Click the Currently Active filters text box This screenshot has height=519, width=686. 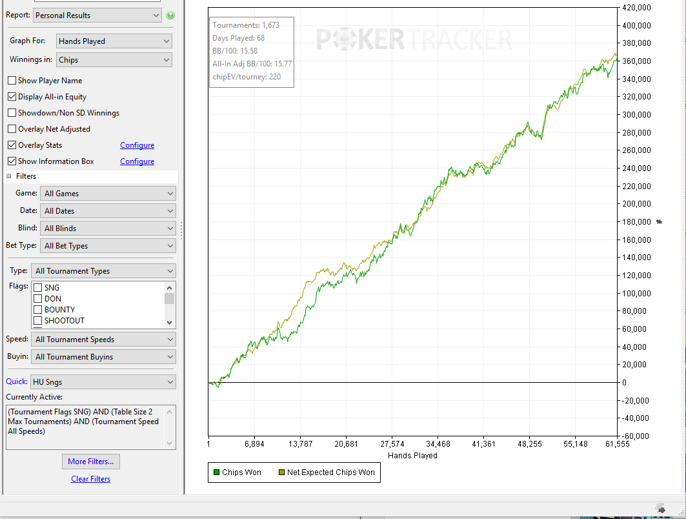click(x=91, y=427)
